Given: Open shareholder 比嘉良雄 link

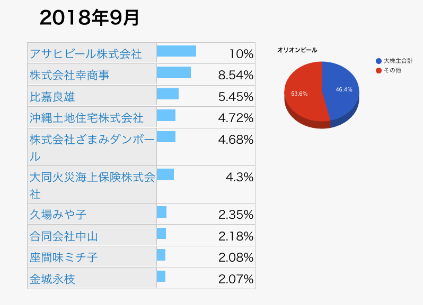Looking at the screenshot, I should [x=54, y=97].
